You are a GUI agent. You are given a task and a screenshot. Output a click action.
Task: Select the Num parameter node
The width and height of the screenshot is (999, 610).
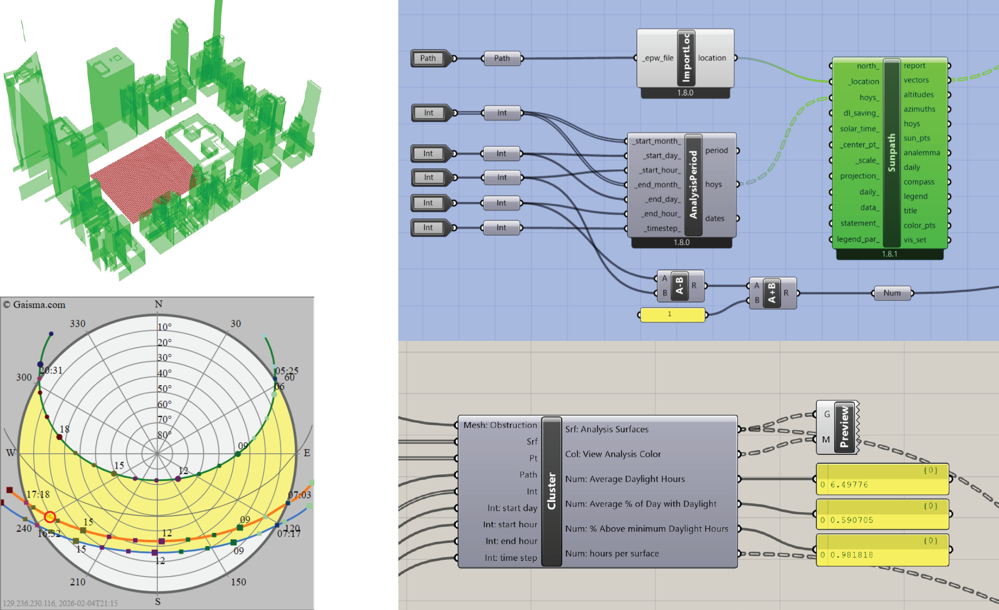click(x=892, y=293)
